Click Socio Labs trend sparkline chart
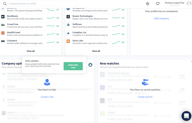Image resolution: width=192 pixels, height=123 pixels. pyautogui.click(x=116, y=42)
